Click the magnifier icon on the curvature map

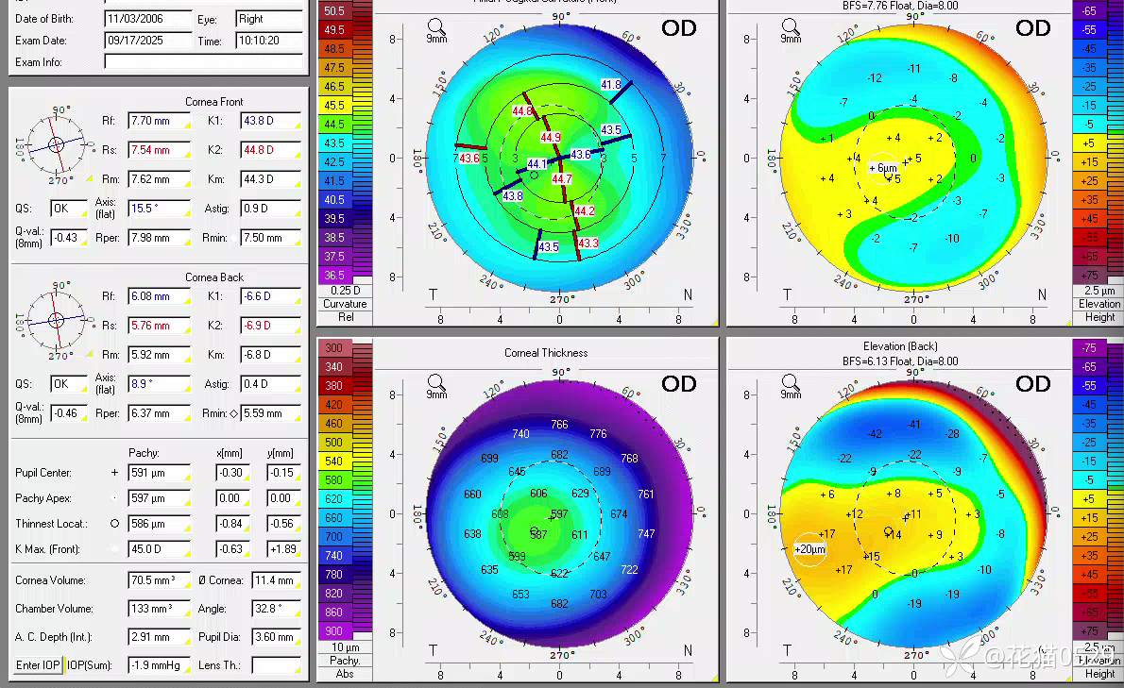pos(436,27)
